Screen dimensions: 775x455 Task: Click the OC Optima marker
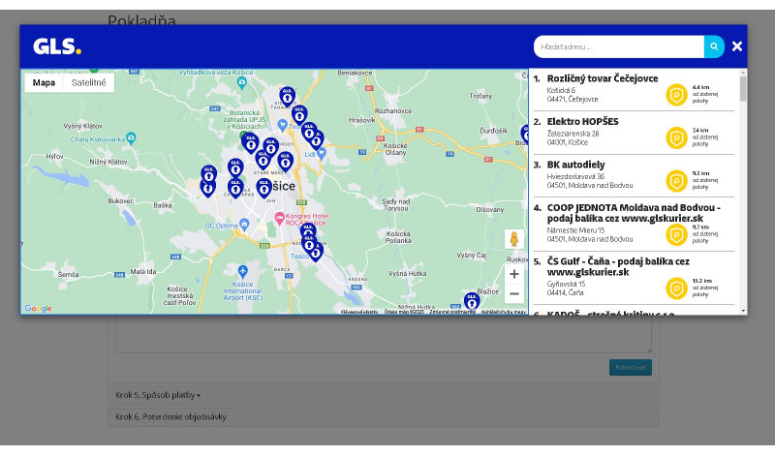tap(244, 226)
